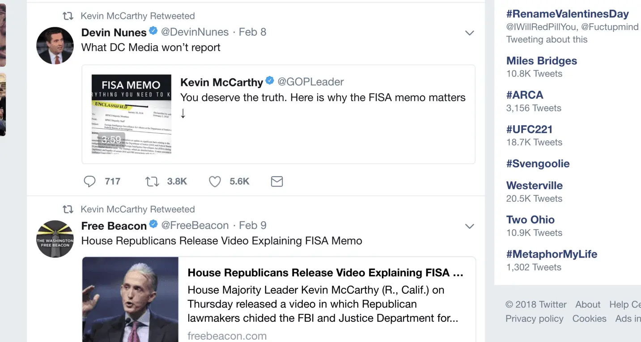Open Free Beacon profile avatar
Viewport: 641px width, 342px height.
click(x=55, y=239)
